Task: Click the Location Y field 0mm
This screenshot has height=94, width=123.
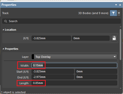Action: click(x=91, y=38)
